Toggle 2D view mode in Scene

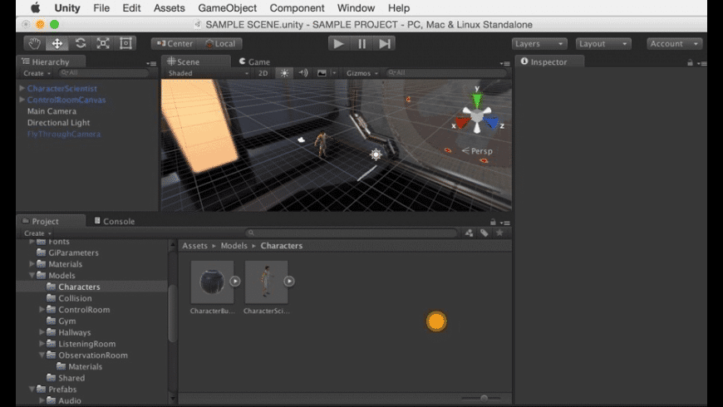[x=263, y=73]
